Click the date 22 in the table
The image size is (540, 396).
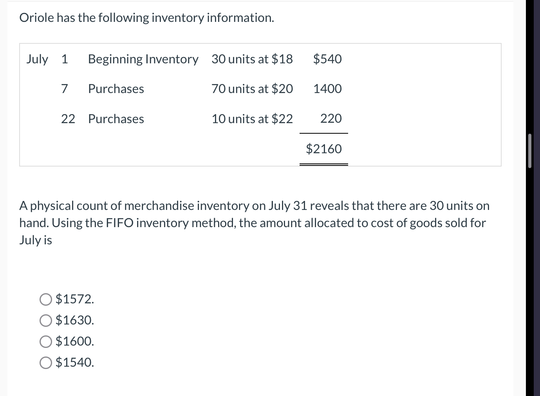click(x=68, y=119)
